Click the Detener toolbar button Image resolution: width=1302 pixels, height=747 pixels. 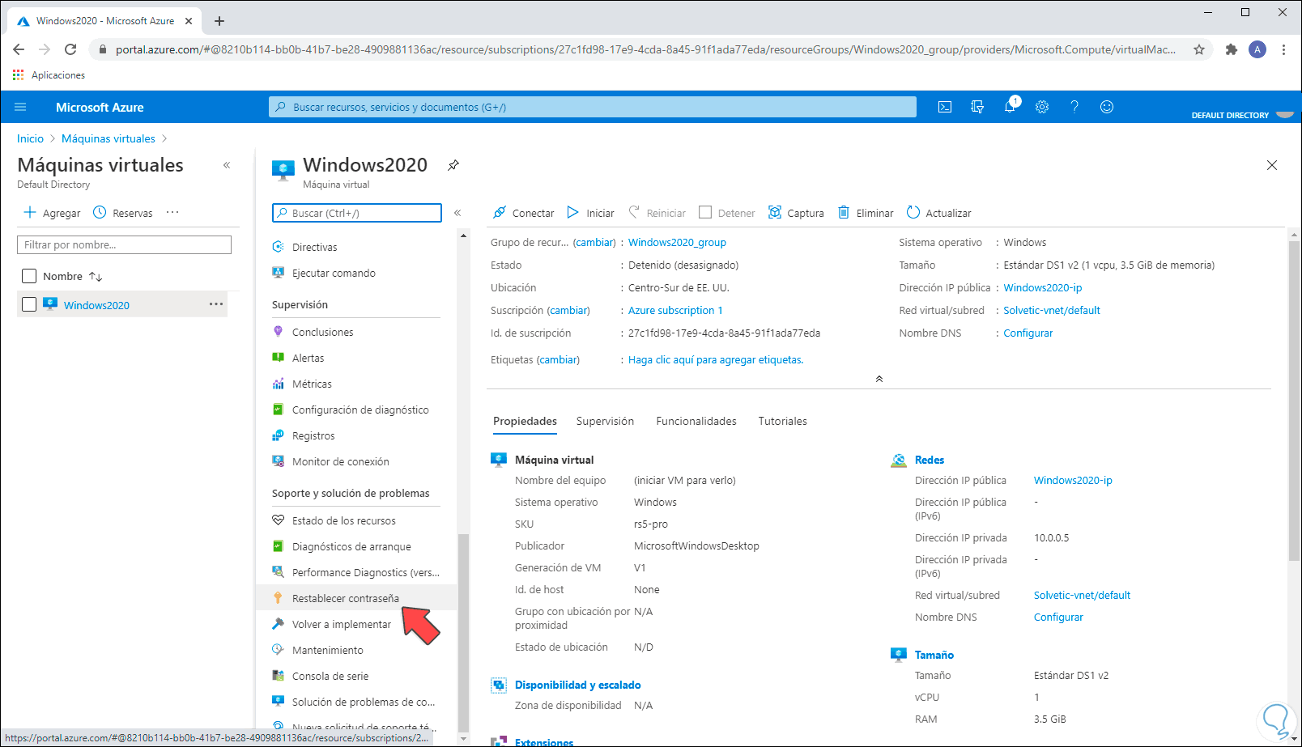(727, 213)
